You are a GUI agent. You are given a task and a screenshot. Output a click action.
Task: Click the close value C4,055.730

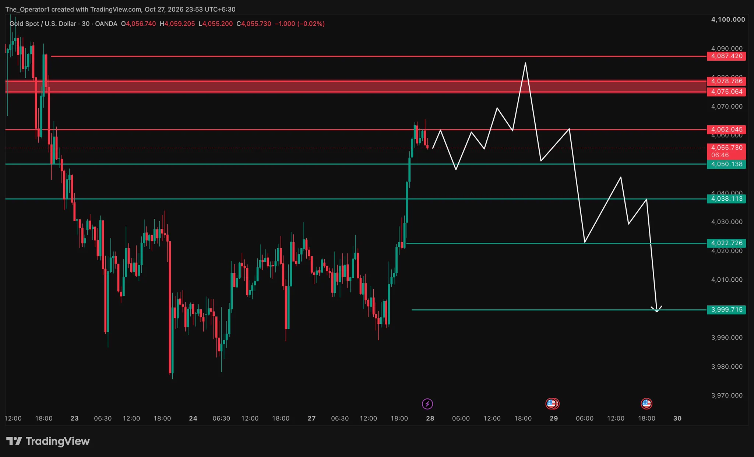(254, 24)
